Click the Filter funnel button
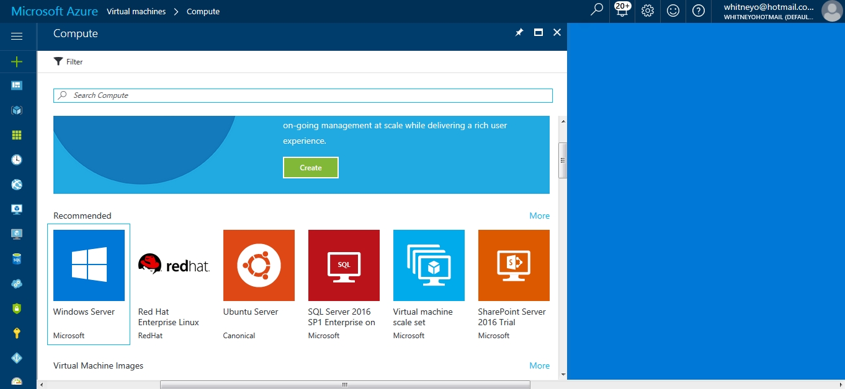 [x=68, y=62]
